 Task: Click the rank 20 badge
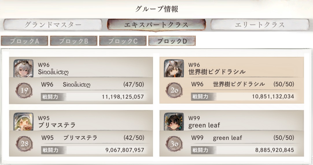[x=174, y=91]
